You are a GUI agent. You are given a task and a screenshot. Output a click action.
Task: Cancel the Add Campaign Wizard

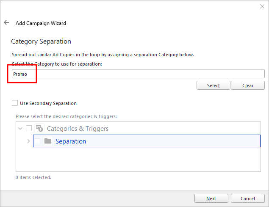pos(247,199)
